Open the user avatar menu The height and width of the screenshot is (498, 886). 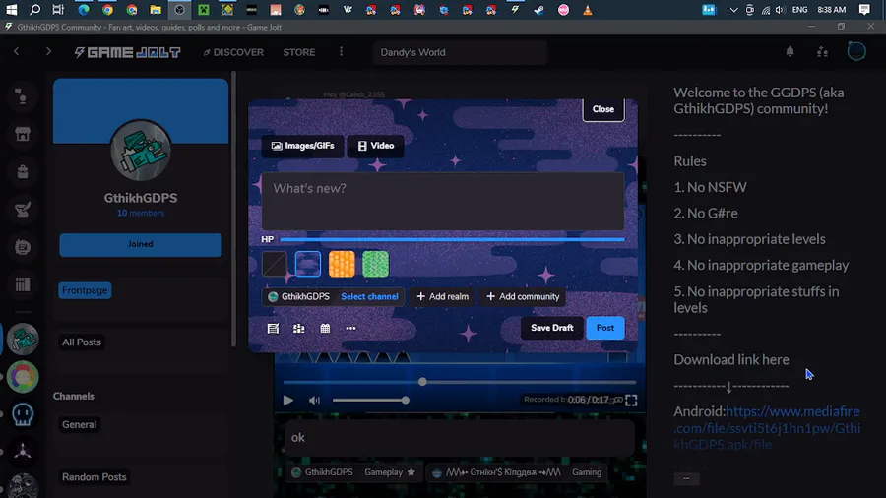coord(856,51)
